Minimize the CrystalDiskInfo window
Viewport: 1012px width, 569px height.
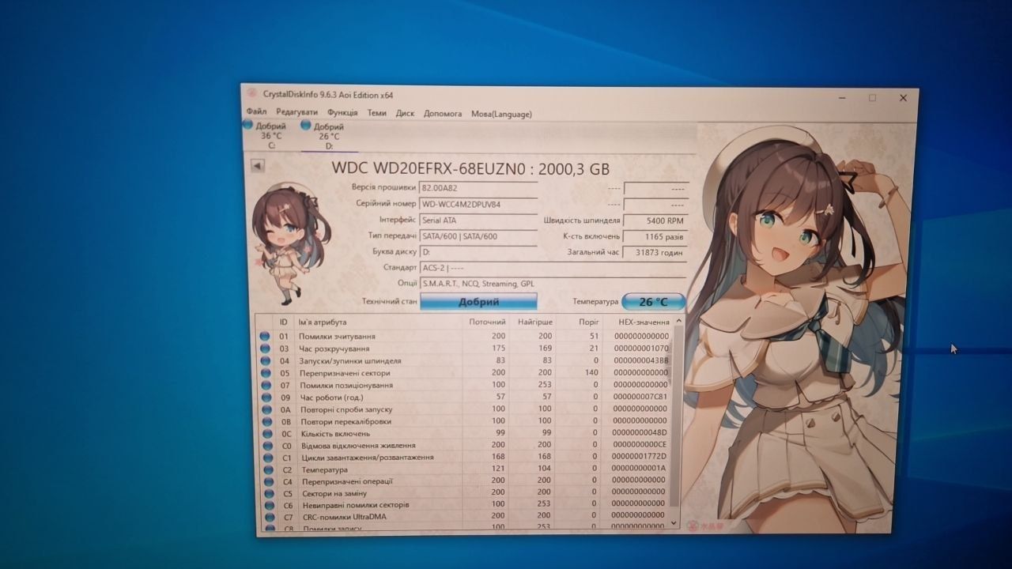click(x=844, y=98)
